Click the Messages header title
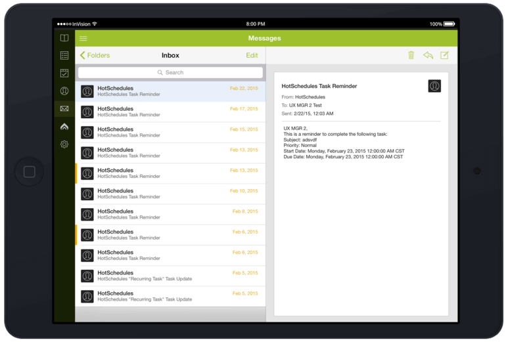The image size is (506, 342). [x=264, y=38]
